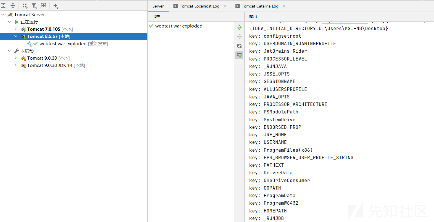434x222 pixels.
Task: Click the Add Service plus icon
Action: pos(56,6)
